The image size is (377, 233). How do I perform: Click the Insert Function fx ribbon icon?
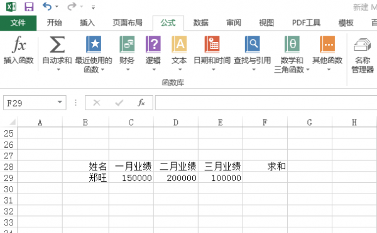19,44
